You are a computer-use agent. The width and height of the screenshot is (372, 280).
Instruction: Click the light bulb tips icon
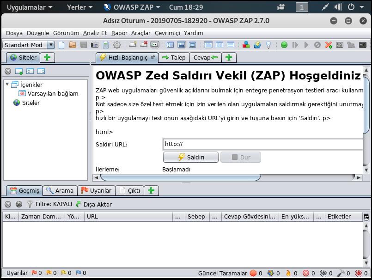click(268, 45)
